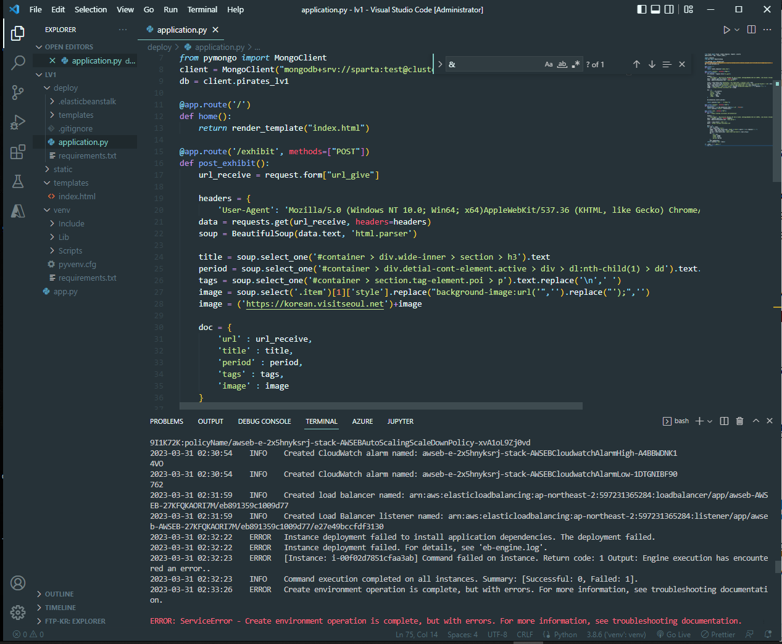Open the Manage gear menu
This screenshot has height=644, width=782.
(18, 612)
